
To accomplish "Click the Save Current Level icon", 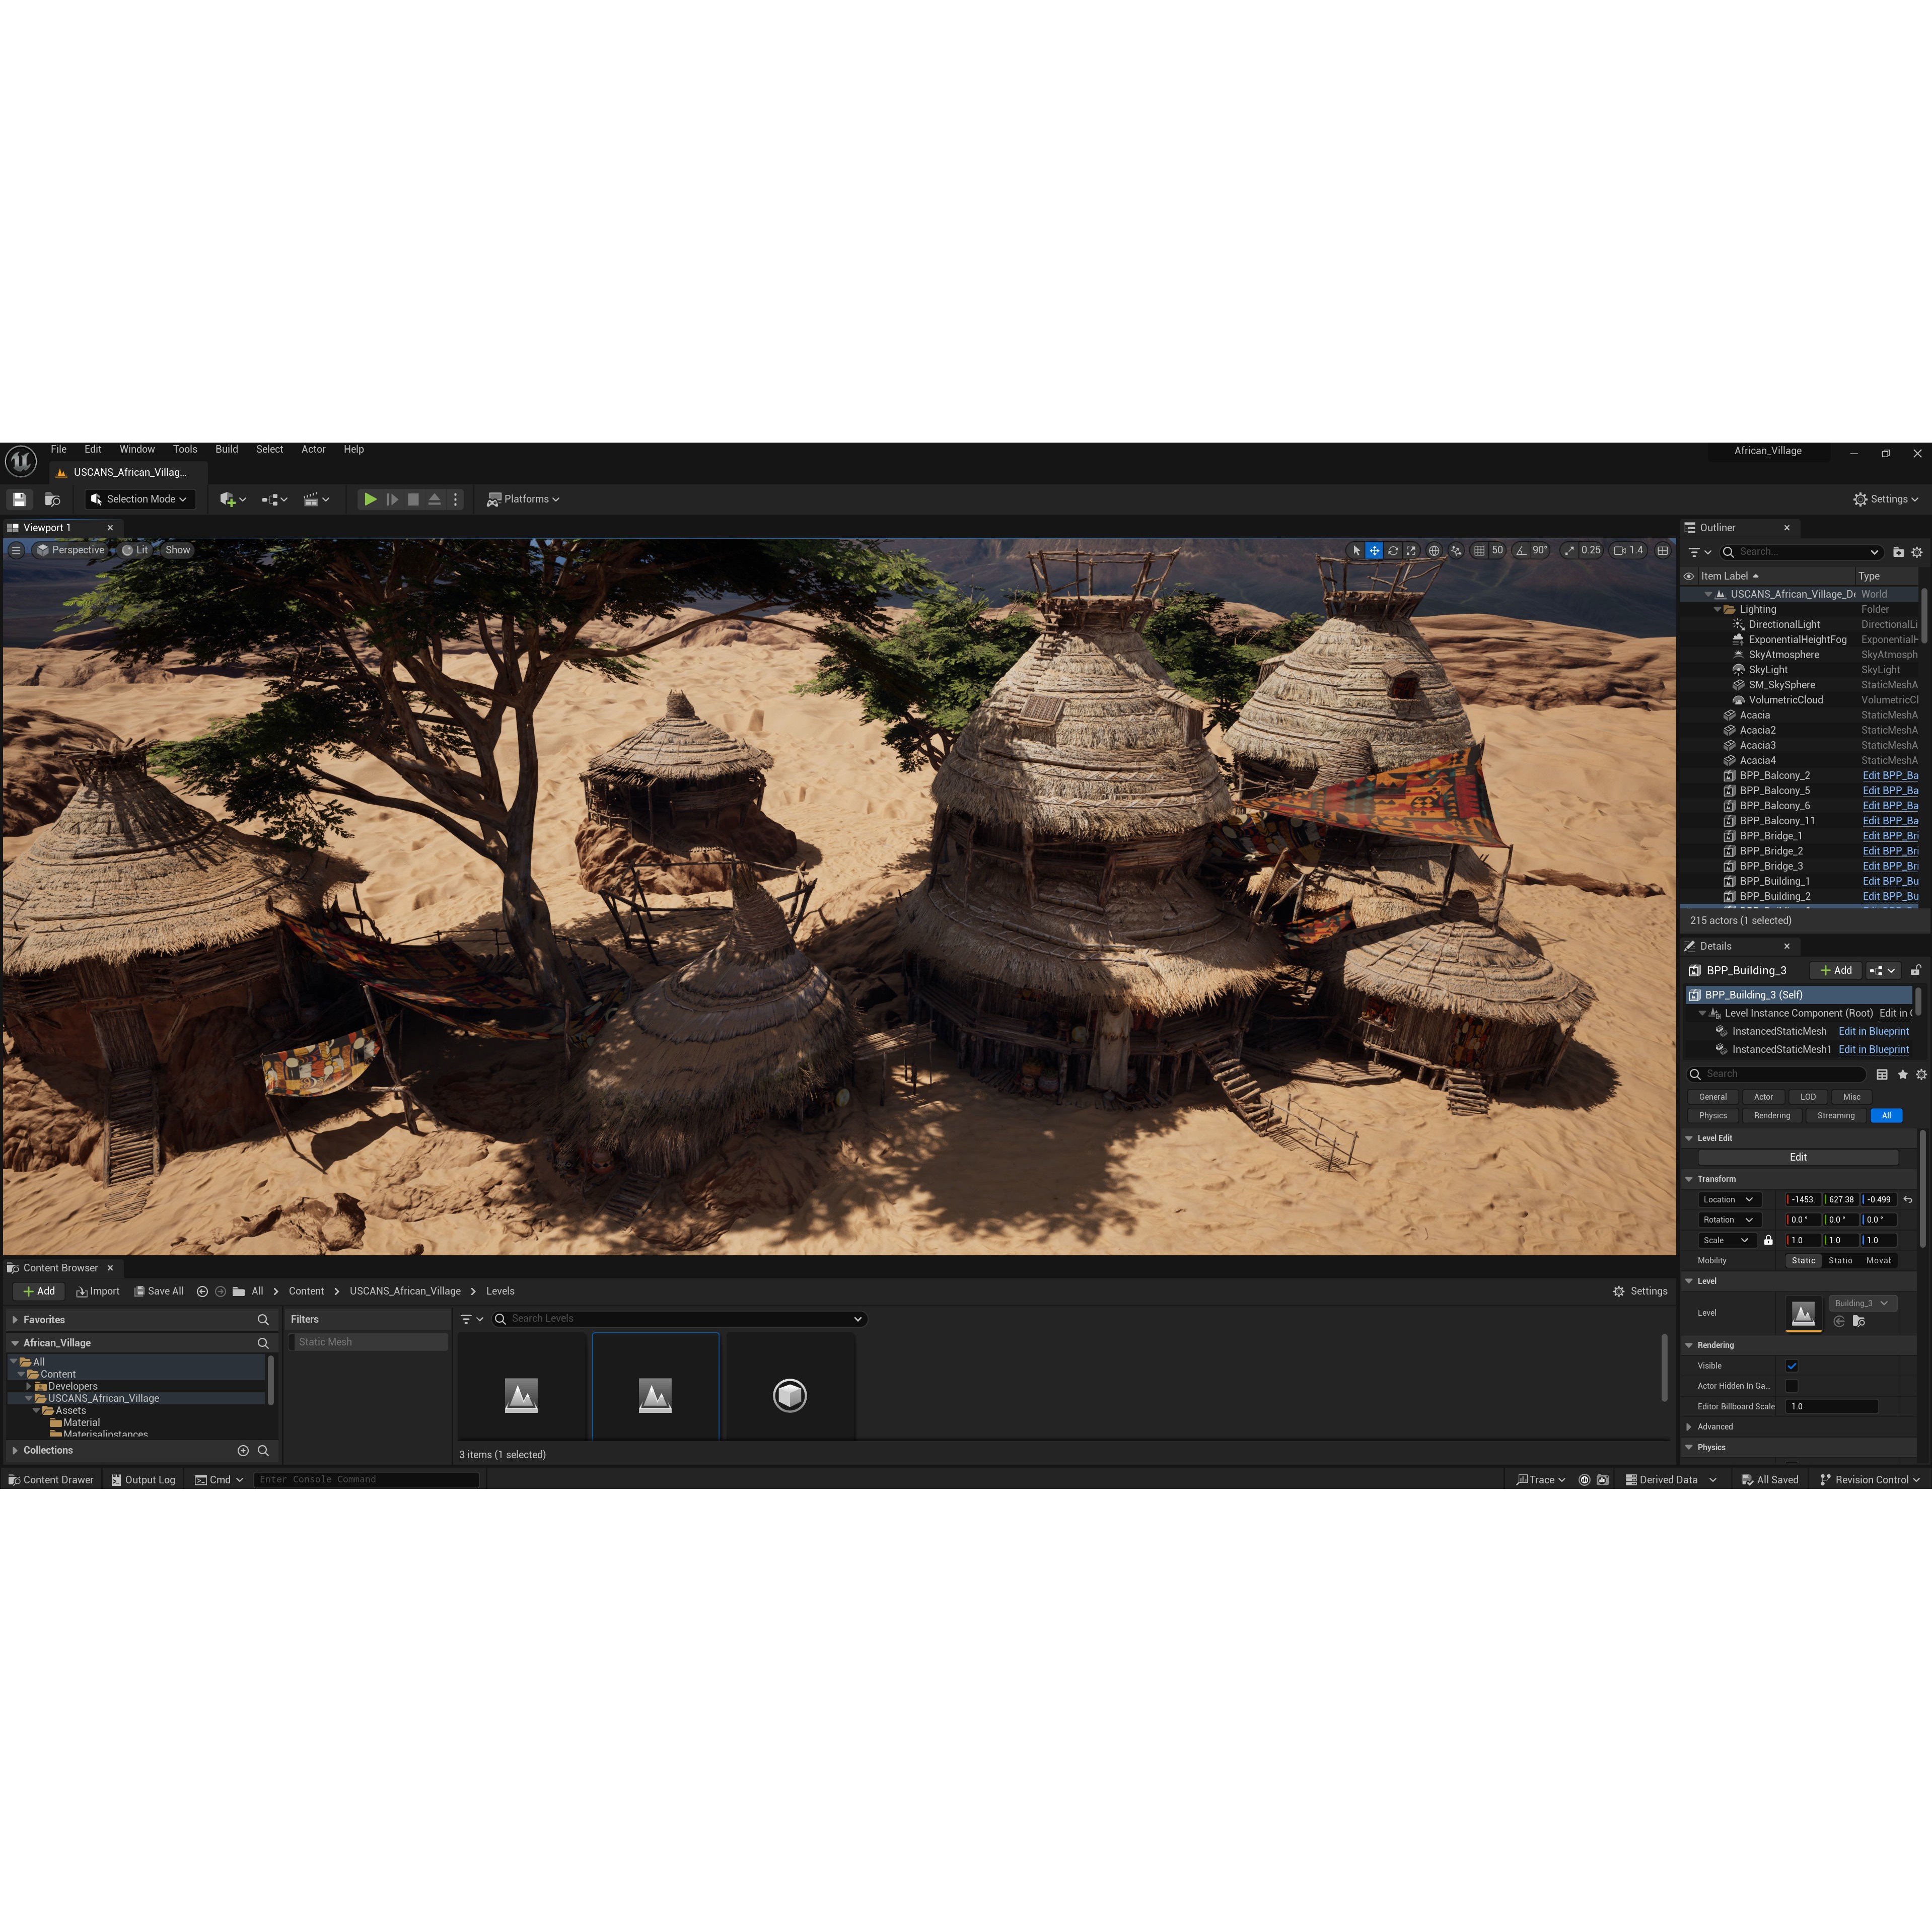I will pos(19,499).
